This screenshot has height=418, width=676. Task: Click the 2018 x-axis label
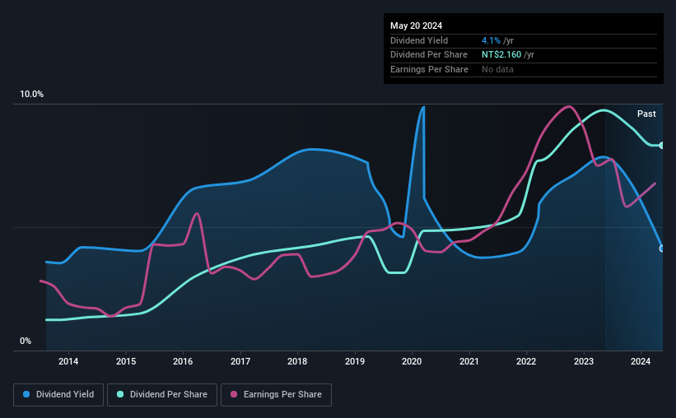click(x=297, y=361)
